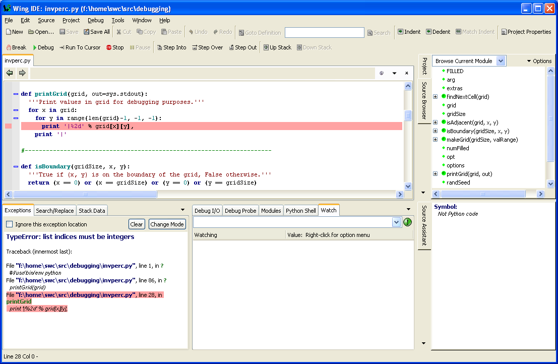Collapse the printGrid function fold marker
Image resolution: width=558 pixels, height=364 pixels.
point(16,94)
